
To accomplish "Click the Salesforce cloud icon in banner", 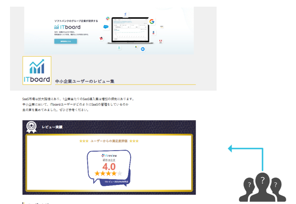I will coord(106,27).
